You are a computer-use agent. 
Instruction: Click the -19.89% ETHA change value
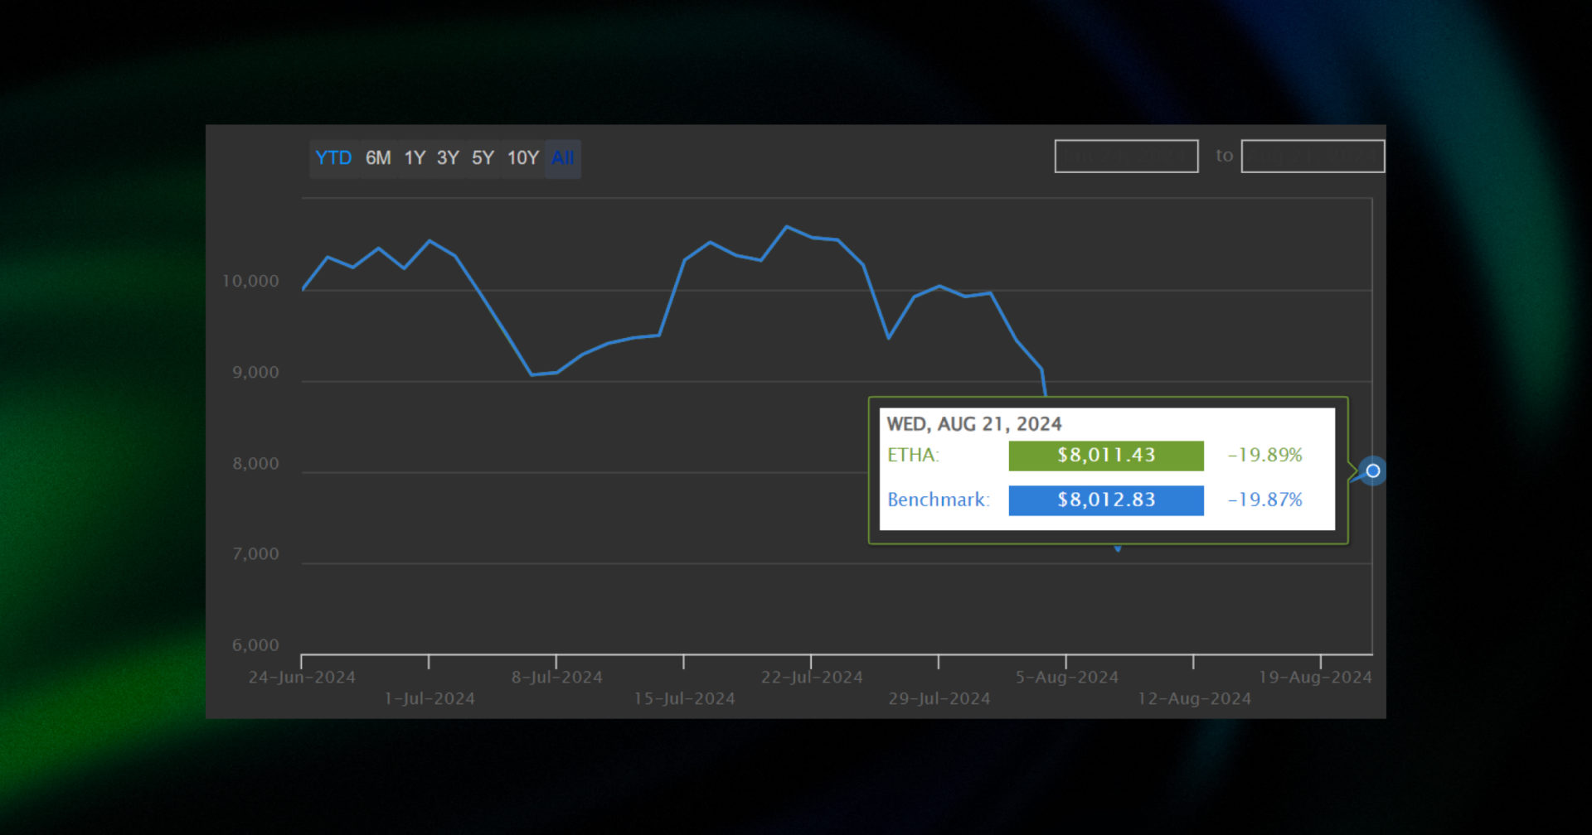click(1264, 456)
